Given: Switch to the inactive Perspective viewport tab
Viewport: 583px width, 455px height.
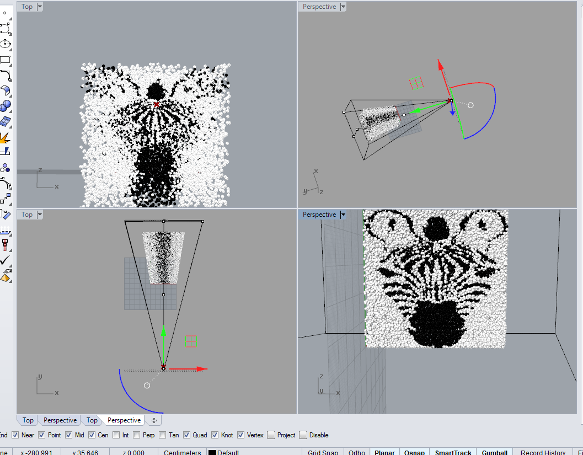Looking at the screenshot, I should (x=60, y=420).
